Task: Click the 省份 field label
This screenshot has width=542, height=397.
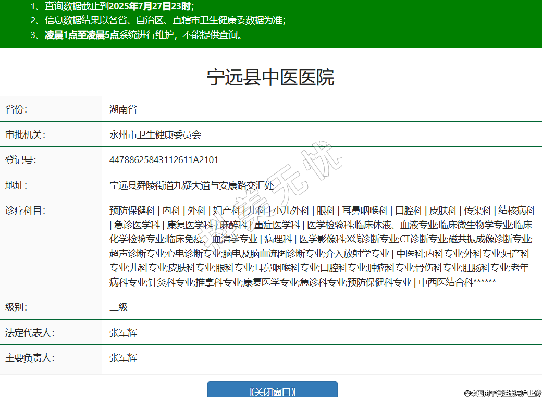Action: (x=16, y=109)
